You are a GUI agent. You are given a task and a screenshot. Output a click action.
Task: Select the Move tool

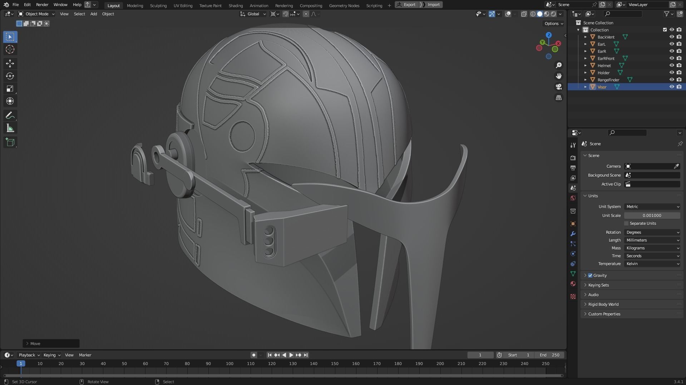pos(10,64)
